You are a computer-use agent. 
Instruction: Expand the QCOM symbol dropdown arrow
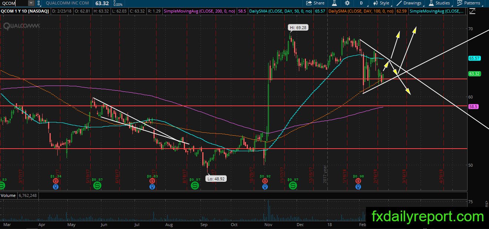(31, 3)
